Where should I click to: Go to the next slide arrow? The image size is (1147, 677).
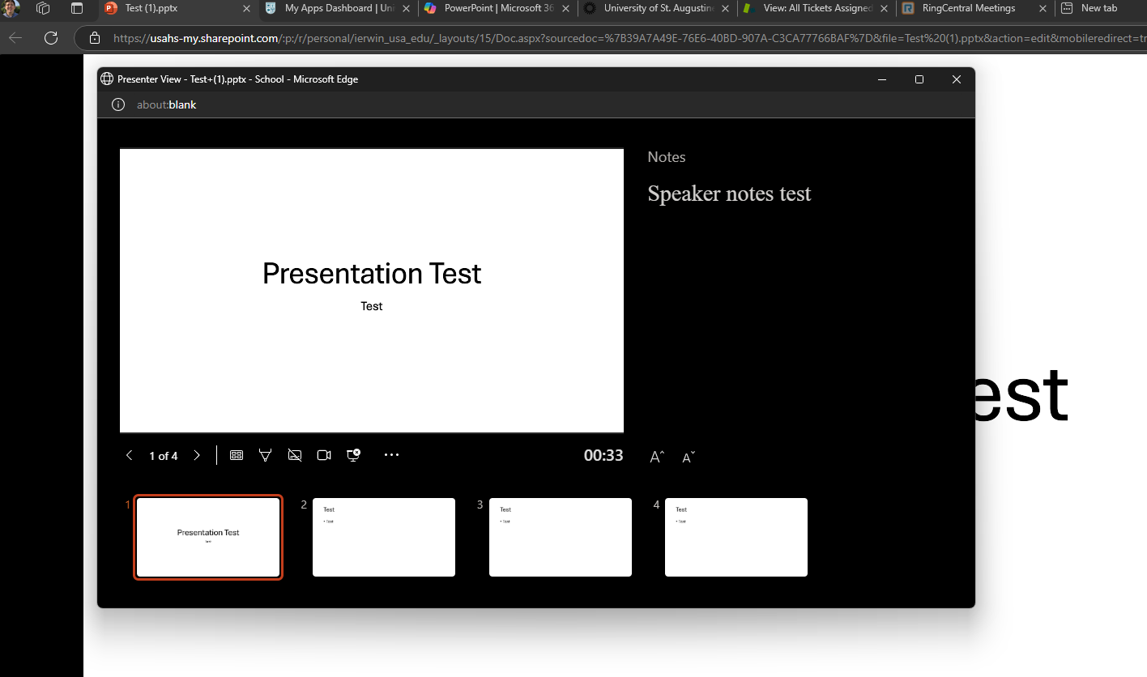point(197,456)
